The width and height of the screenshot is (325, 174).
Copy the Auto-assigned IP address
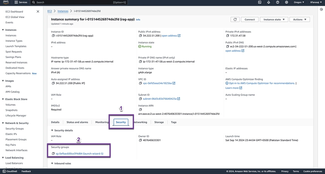point(53,83)
